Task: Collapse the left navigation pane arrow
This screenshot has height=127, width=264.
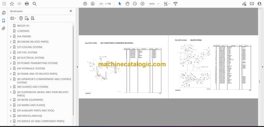Action: [x=77, y=67]
